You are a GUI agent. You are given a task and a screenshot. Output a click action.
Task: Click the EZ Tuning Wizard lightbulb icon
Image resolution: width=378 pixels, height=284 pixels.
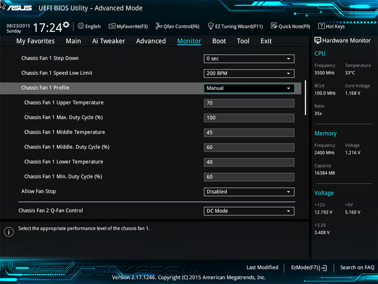click(x=211, y=26)
